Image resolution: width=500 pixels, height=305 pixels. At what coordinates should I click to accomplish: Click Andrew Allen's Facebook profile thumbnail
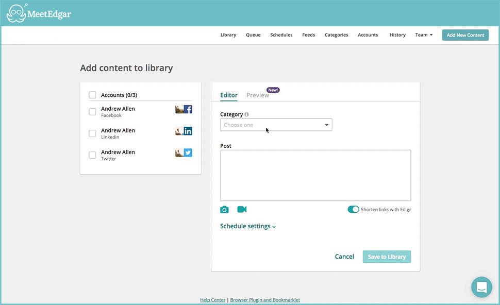point(179,109)
